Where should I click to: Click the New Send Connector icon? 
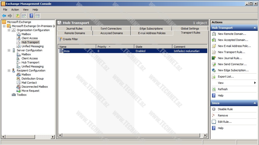214,64
